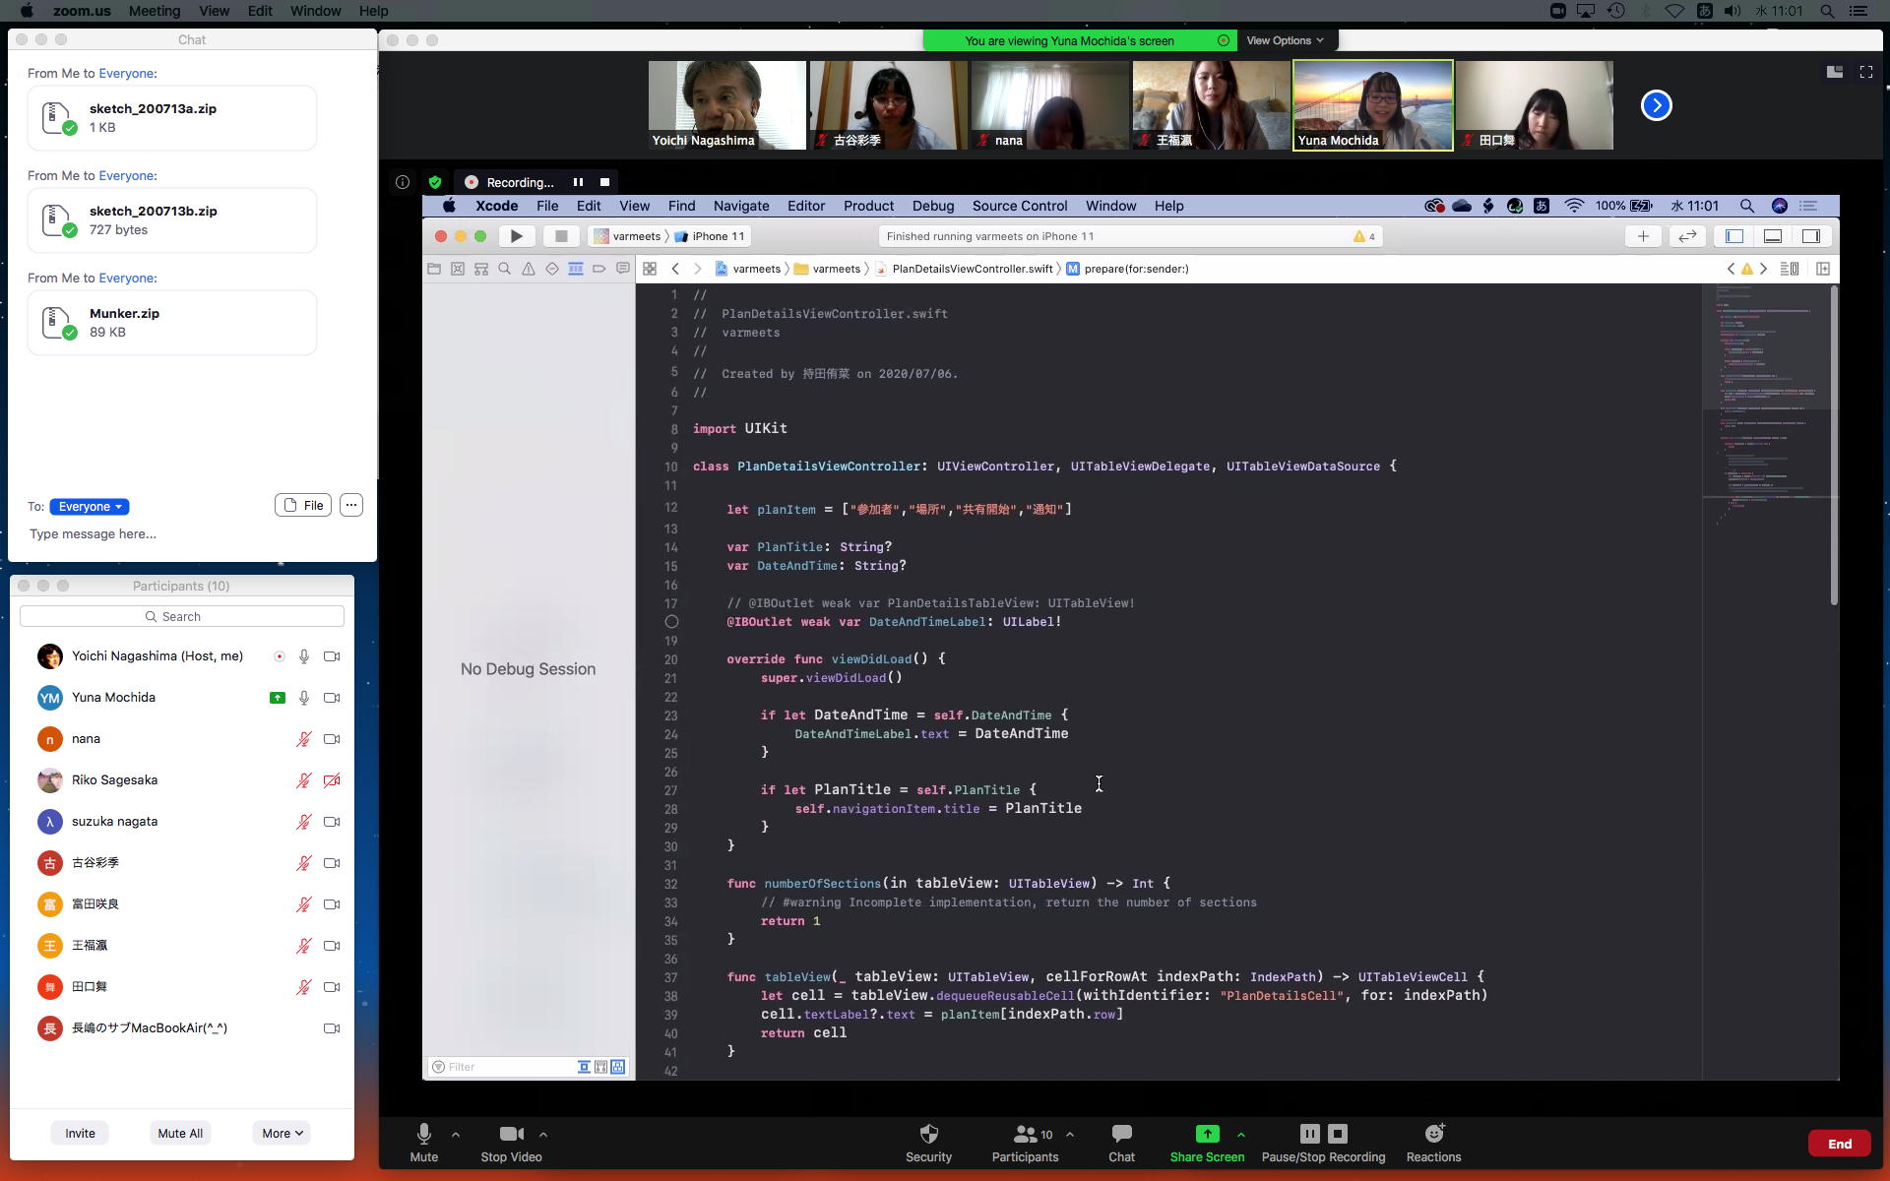
Task: Pause the recording in indicator bar
Action: [x=578, y=182]
